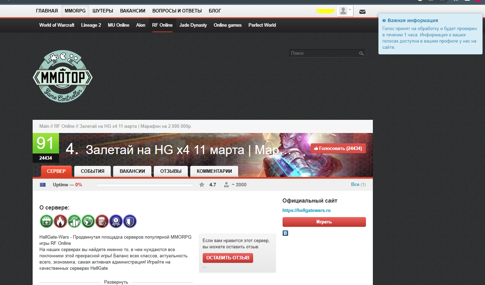
Task: Click the green bar-chart server badge
Action: pyautogui.click(x=74, y=221)
